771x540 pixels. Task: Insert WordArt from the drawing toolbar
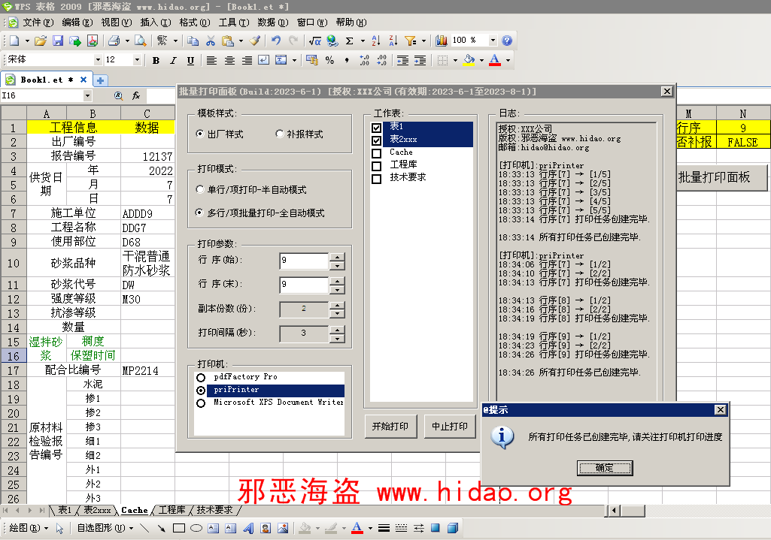(248, 528)
